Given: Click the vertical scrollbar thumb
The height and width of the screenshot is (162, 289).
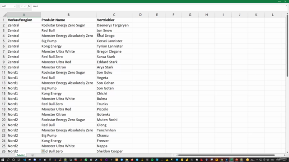Looking at the screenshot, I should coord(287,46).
